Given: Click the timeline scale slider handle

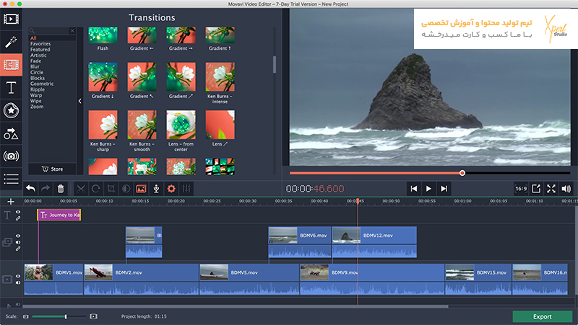Looking at the screenshot, I should pyautogui.click(x=66, y=316).
